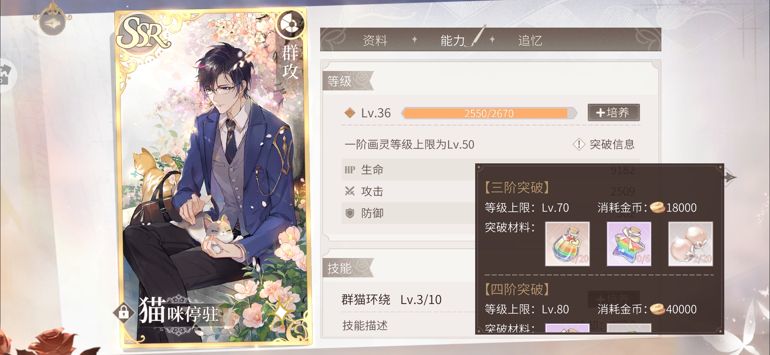Viewport: 770px width, 355px height.
Task: Tap the SSR card artwork
Action: [x=213, y=177]
